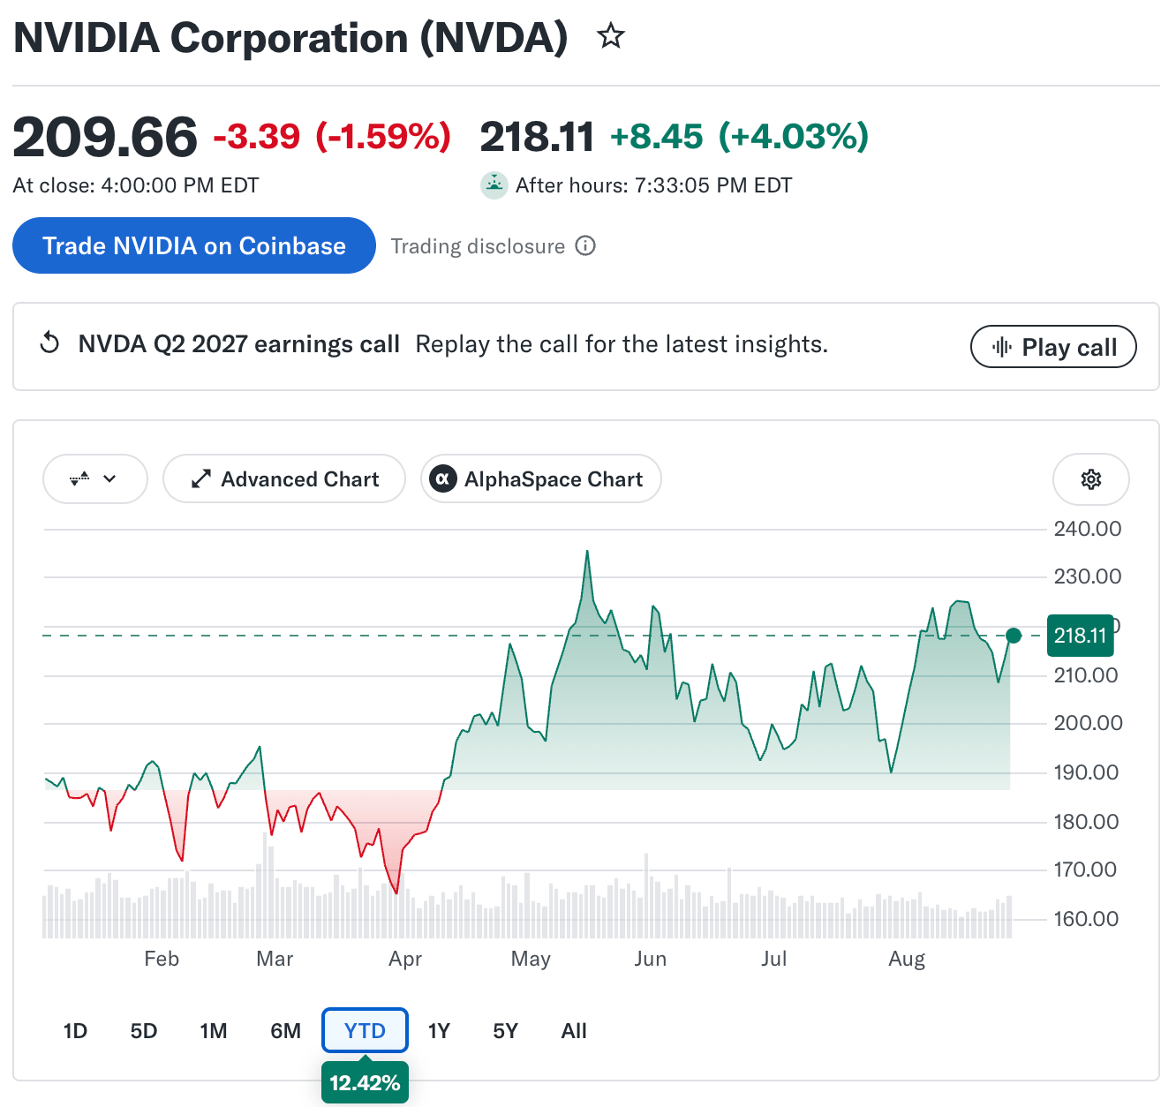Show the 1Y chart range
Image resolution: width=1176 pixels, height=1107 pixels.
coord(439,1031)
